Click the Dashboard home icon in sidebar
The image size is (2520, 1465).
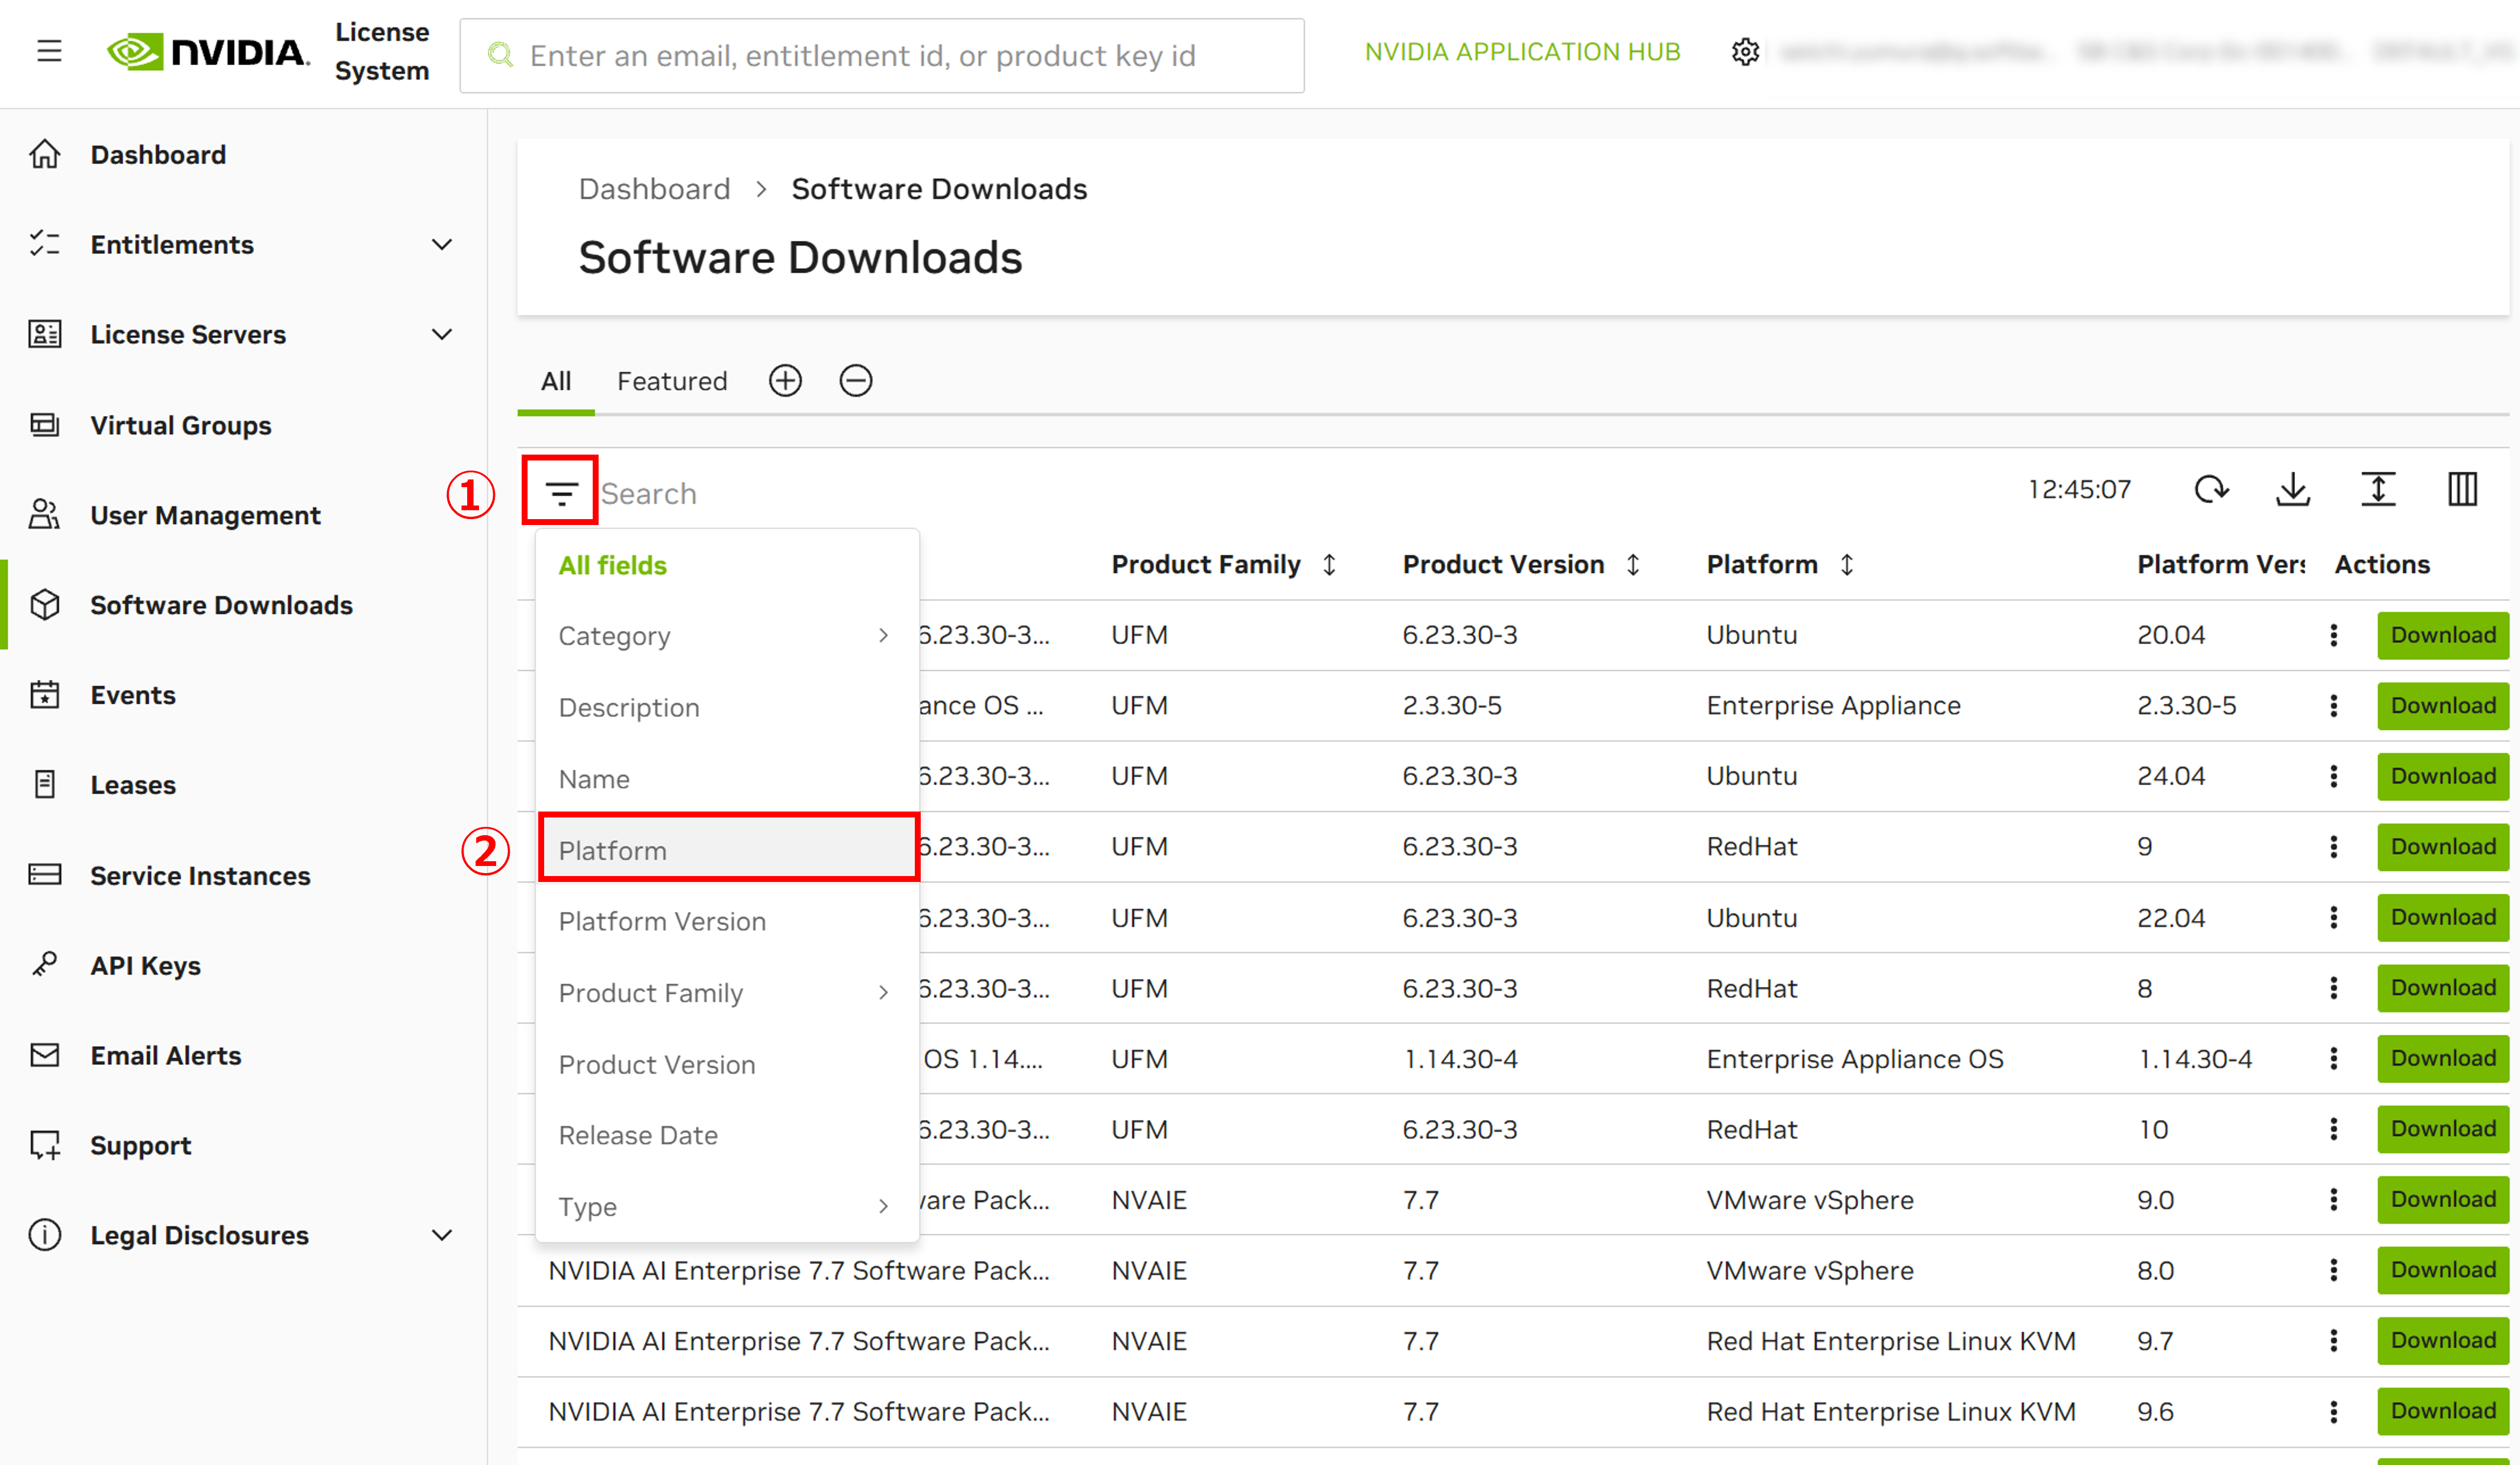pyautogui.click(x=45, y=154)
